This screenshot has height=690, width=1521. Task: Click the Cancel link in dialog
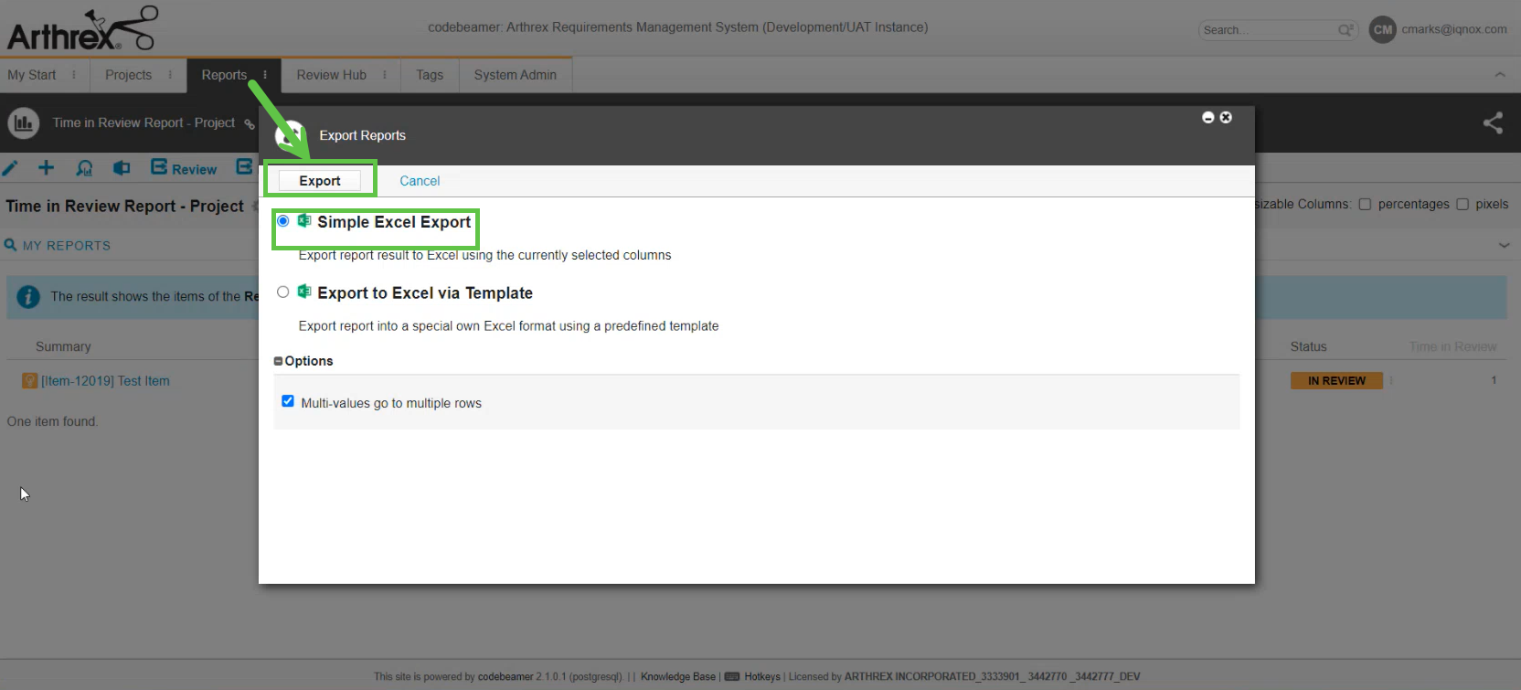pyautogui.click(x=420, y=181)
